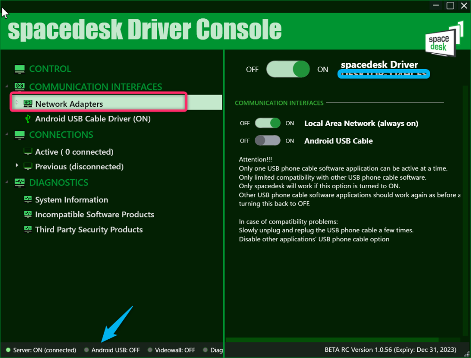Click the Videowall status indicator dot
This screenshot has width=471, height=358.
(150, 350)
